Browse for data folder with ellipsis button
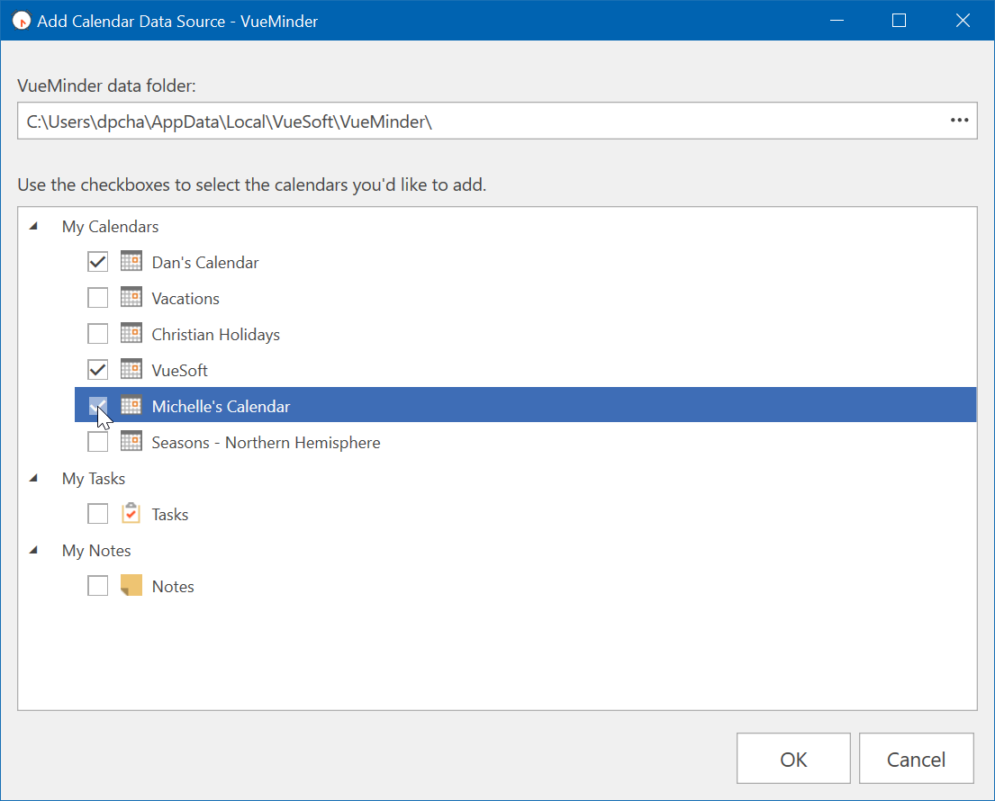The height and width of the screenshot is (801, 995). tap(959, 121)
